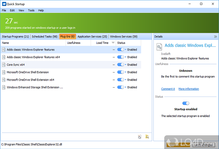219x149 pixels.
Task: Click the Microsoft OneDrive Shell Extension x64 icon
Action: 4,80
